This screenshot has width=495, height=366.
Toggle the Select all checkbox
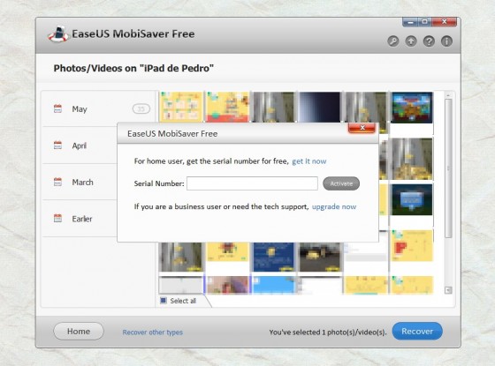coord(164,301)
